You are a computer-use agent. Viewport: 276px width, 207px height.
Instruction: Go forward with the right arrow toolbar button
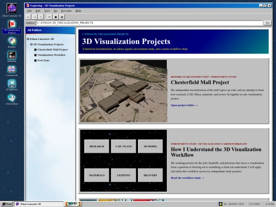pyautogui.click(x=35, y=17)
